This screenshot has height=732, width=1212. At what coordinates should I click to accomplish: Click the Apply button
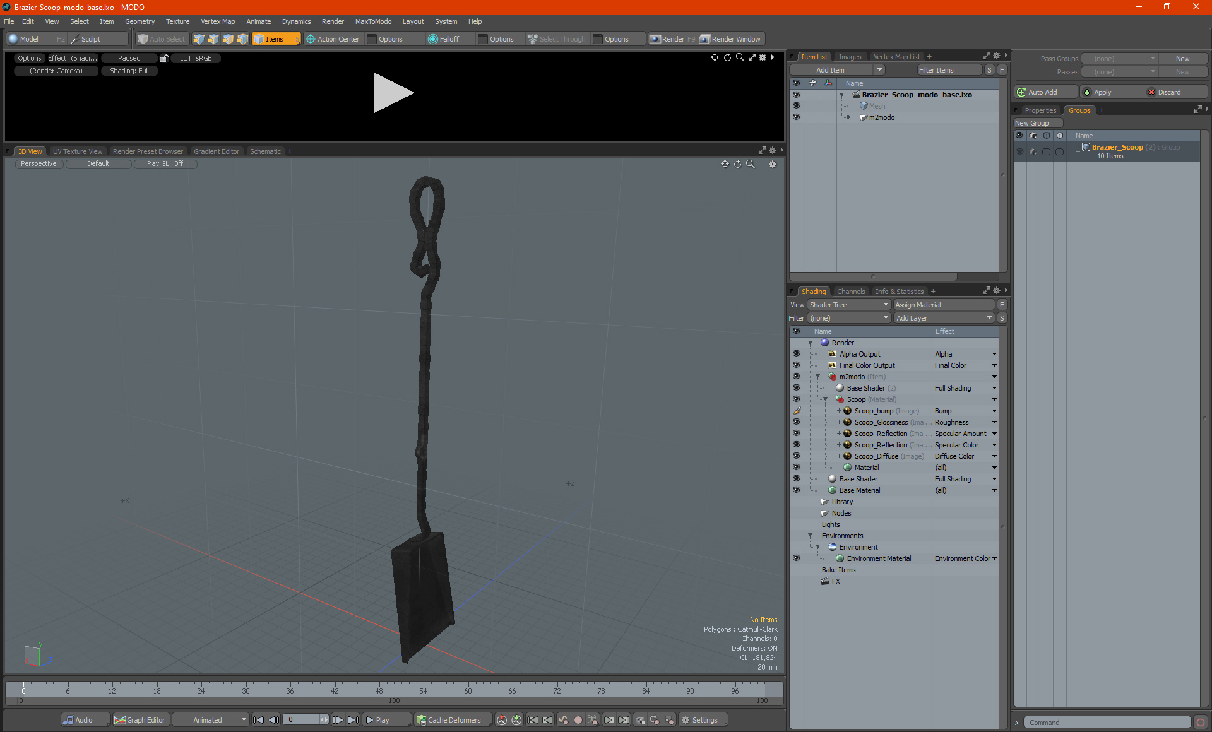(x=1111, y=92)
